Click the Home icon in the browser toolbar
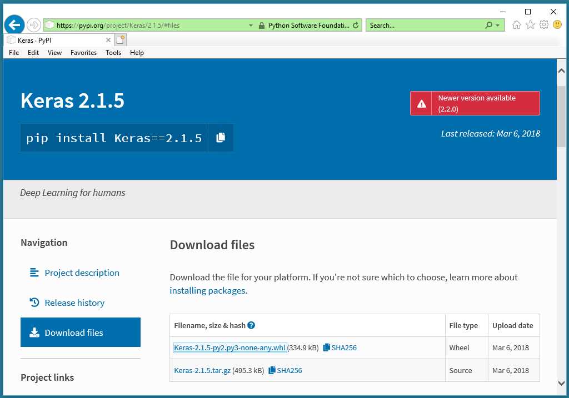 click(x=516, y=25)
